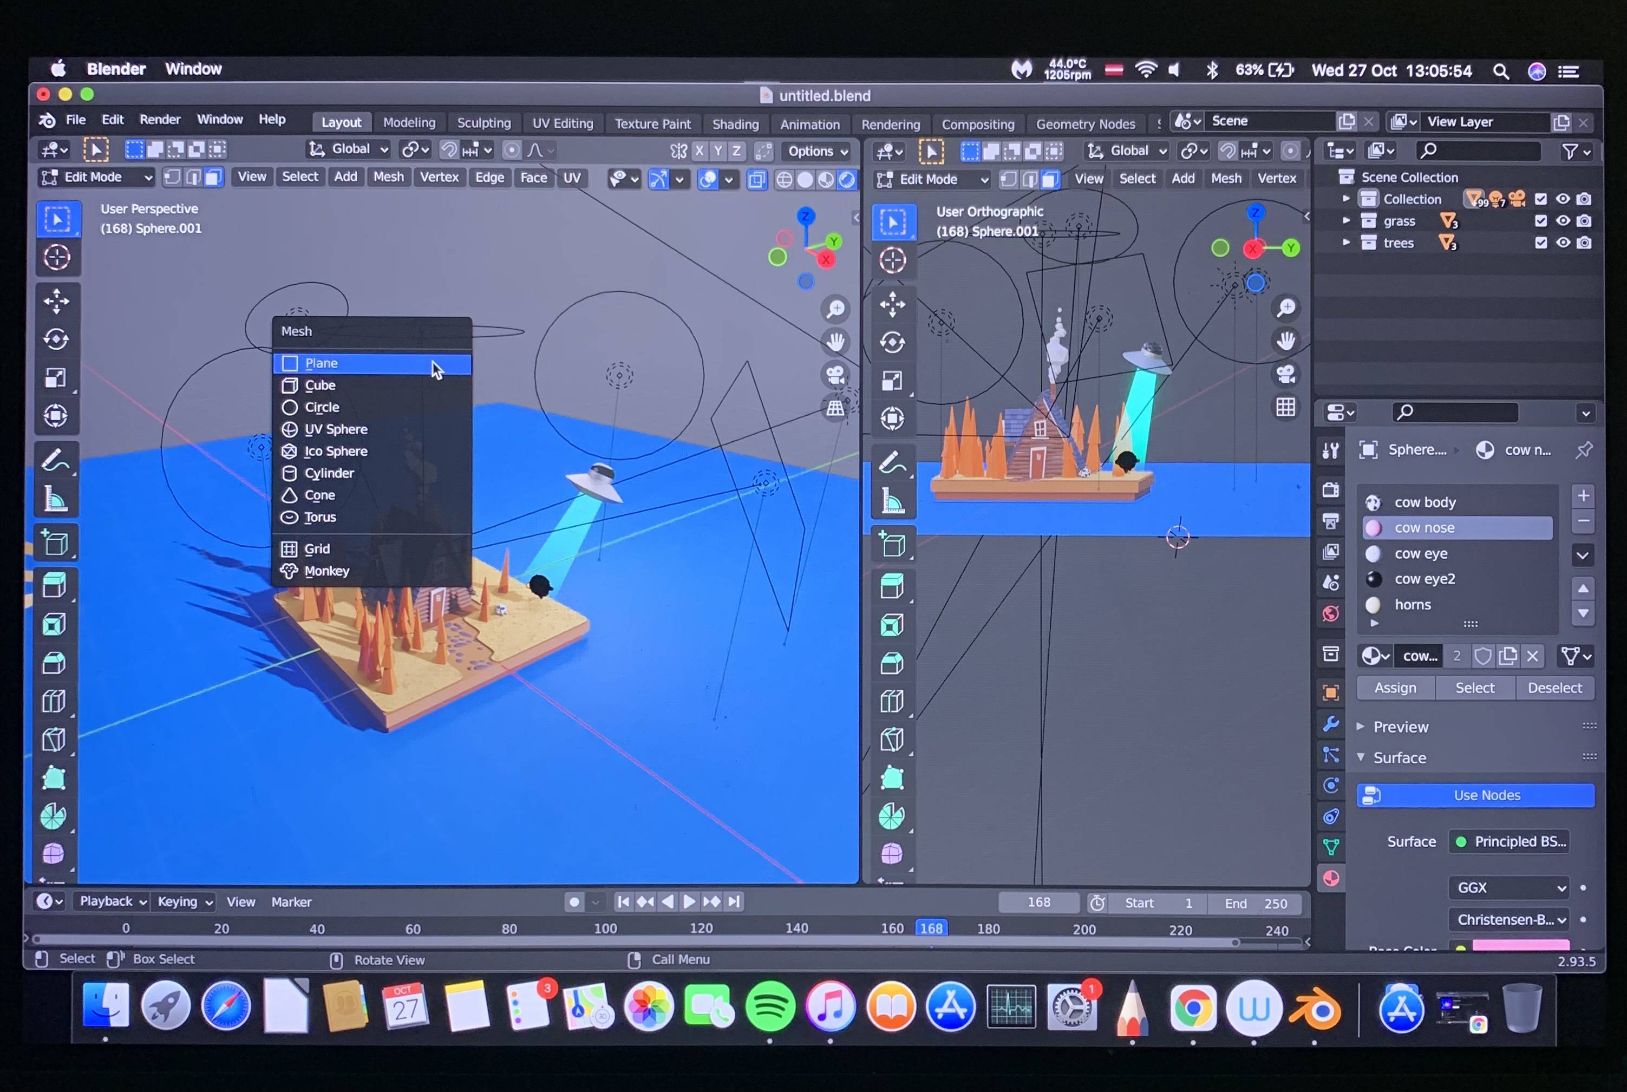Collapse the Surface panel
Screen dimensions: 1627x1092
tap(1399, 758)
